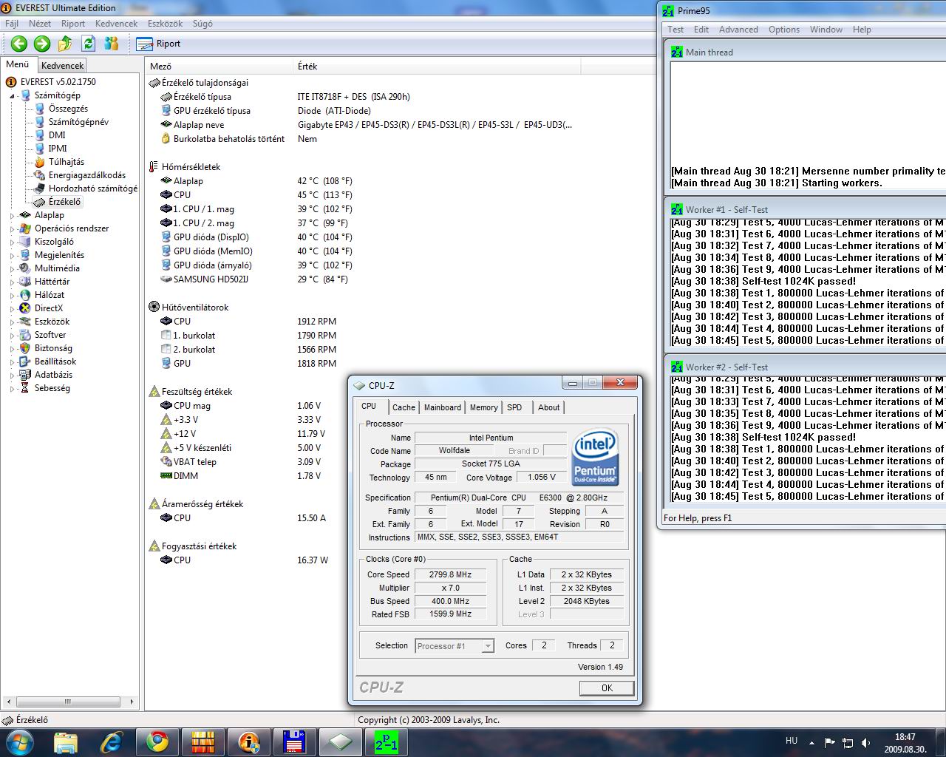Viewport: 946px width, 757px height.
Task: Open the Eszközök menu in EVEREST
Action: pyautogui.click(x=165, y=24)
